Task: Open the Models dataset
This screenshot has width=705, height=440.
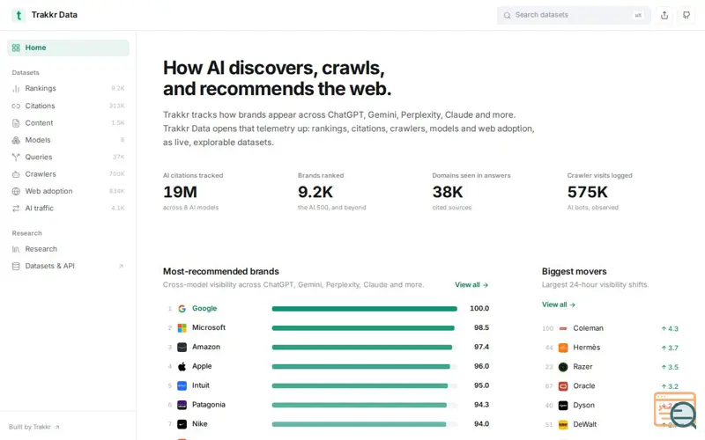Action: [68, 140]
